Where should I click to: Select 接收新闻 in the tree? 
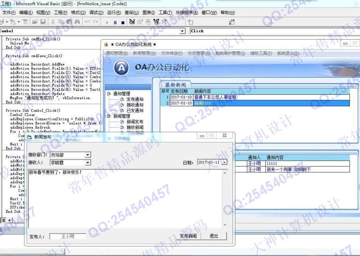click(x=135, y=127)
